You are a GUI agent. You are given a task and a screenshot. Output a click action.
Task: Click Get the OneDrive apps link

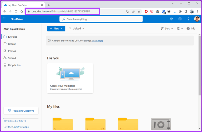[16, 127]
